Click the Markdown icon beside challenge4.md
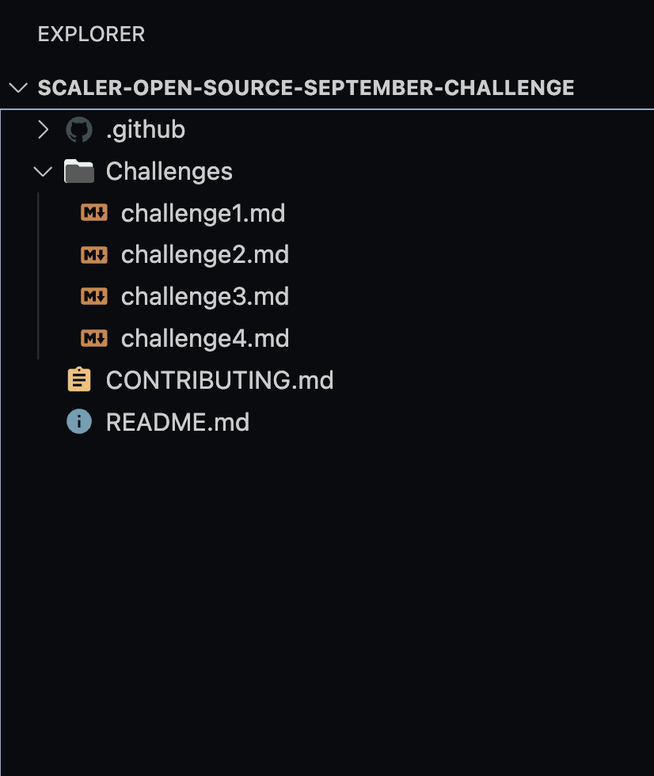 click(x=93, y=338)
